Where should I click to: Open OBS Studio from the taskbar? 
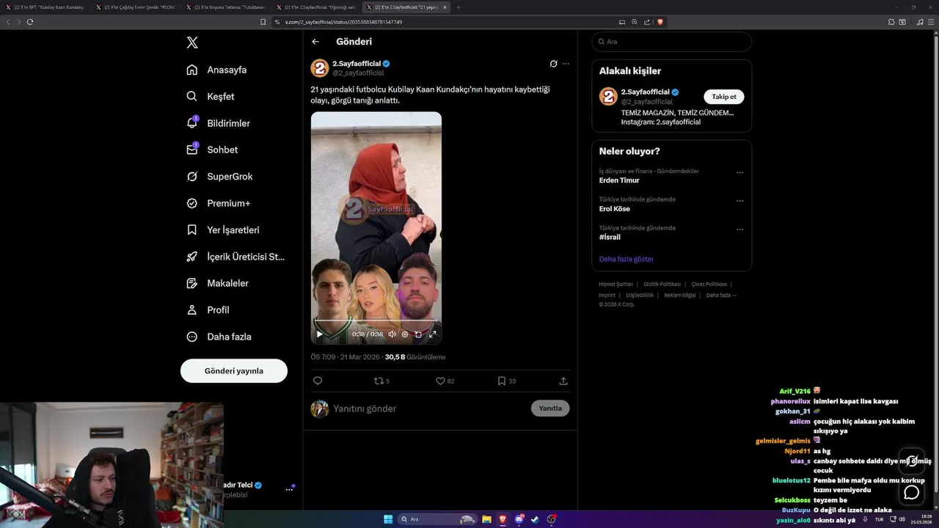(x=552, y=519)
